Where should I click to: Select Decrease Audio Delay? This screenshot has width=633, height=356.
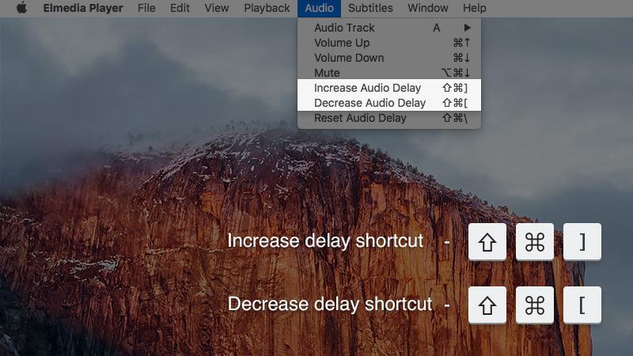pyautogui.click(x=389, y=103)
